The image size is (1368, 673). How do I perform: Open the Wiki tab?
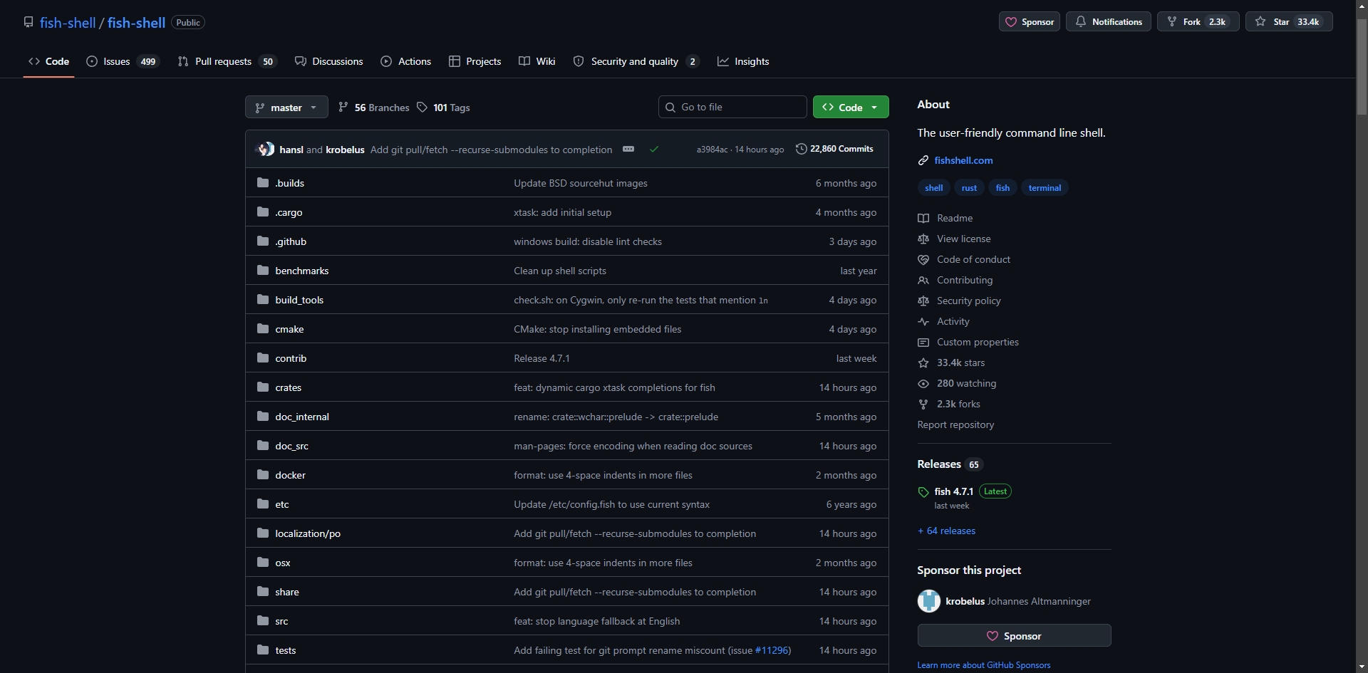click(x=537, y=61)
